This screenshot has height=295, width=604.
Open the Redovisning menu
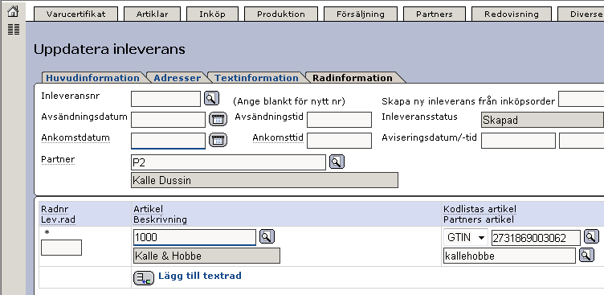[x=511, y=14]
